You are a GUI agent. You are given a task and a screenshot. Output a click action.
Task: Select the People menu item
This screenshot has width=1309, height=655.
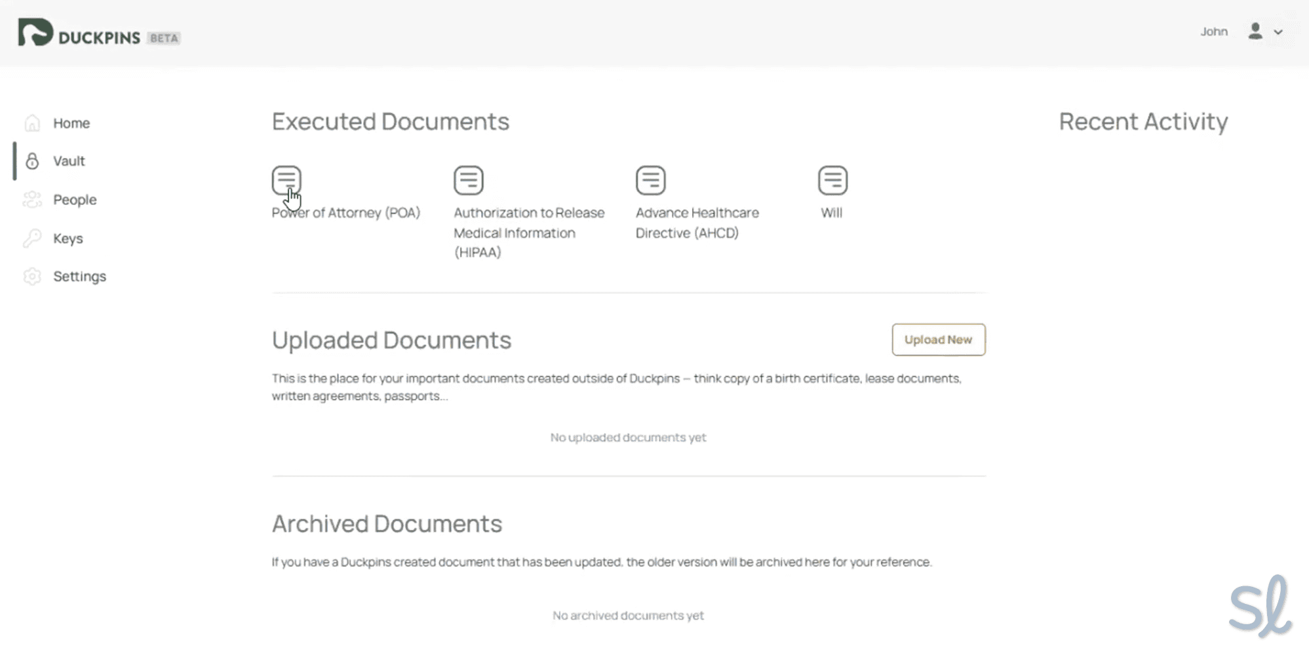click(x=75, y=200)
